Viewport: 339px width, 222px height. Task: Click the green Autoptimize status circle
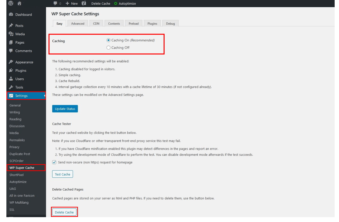(x=115, y=4)
